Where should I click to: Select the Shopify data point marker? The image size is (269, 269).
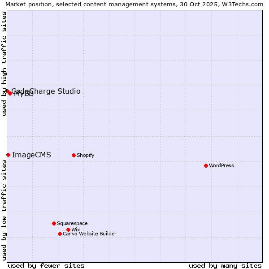coord(74,155)
